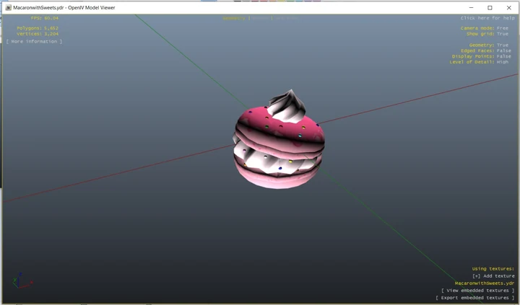Click the Using textures label
520x305 pixels.
493,268
